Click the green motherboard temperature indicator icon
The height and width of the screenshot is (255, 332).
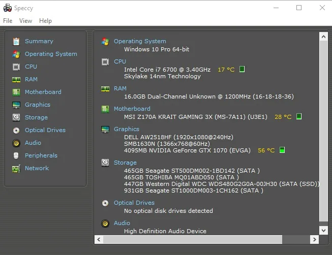299,116
